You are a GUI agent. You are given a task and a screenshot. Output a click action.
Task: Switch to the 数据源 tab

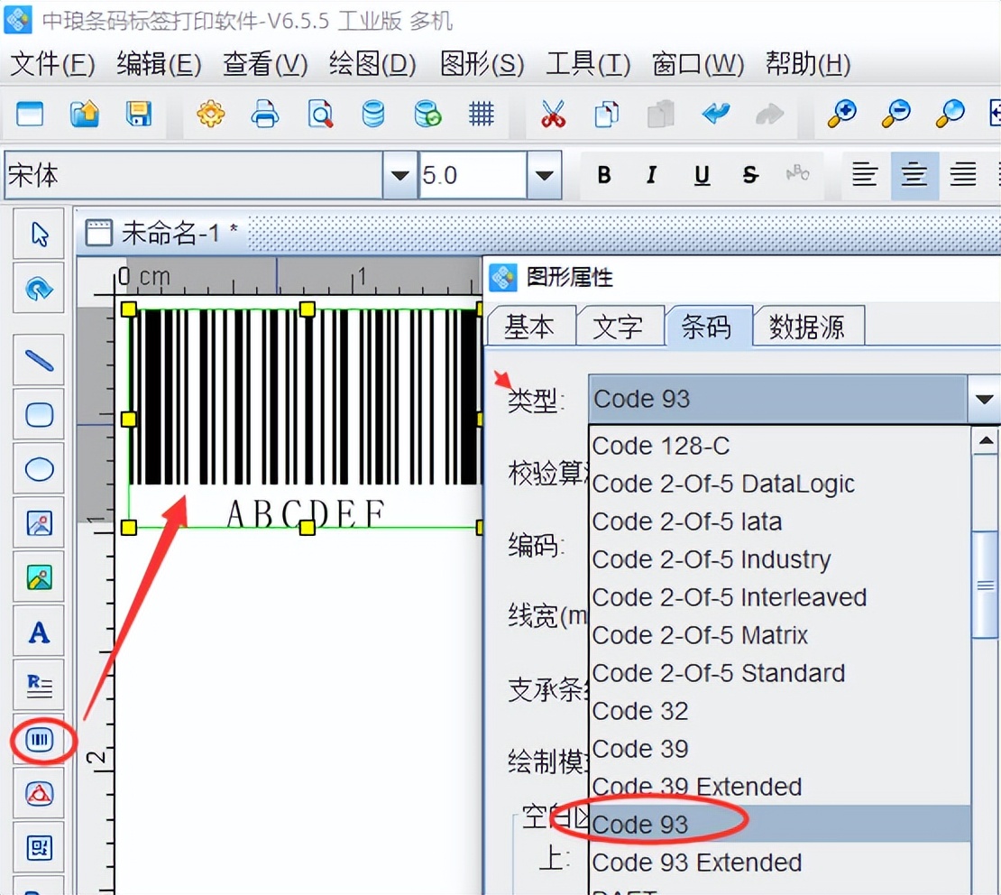click(809, 326)
